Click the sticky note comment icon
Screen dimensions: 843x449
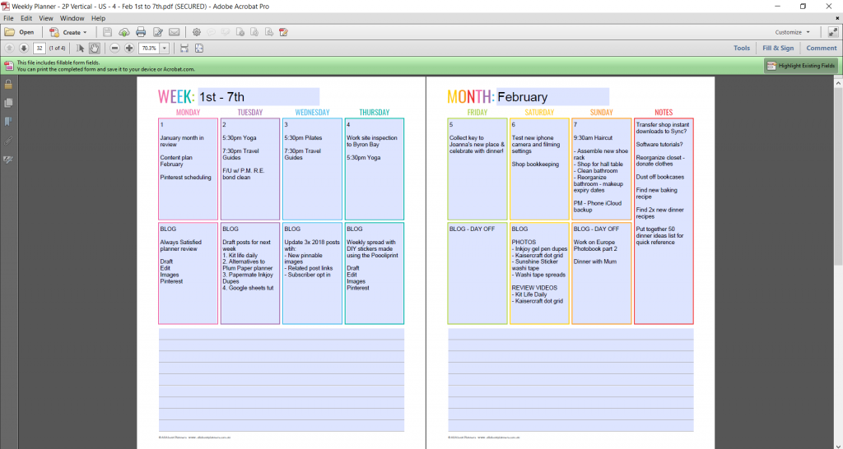[x=212, y=32]
